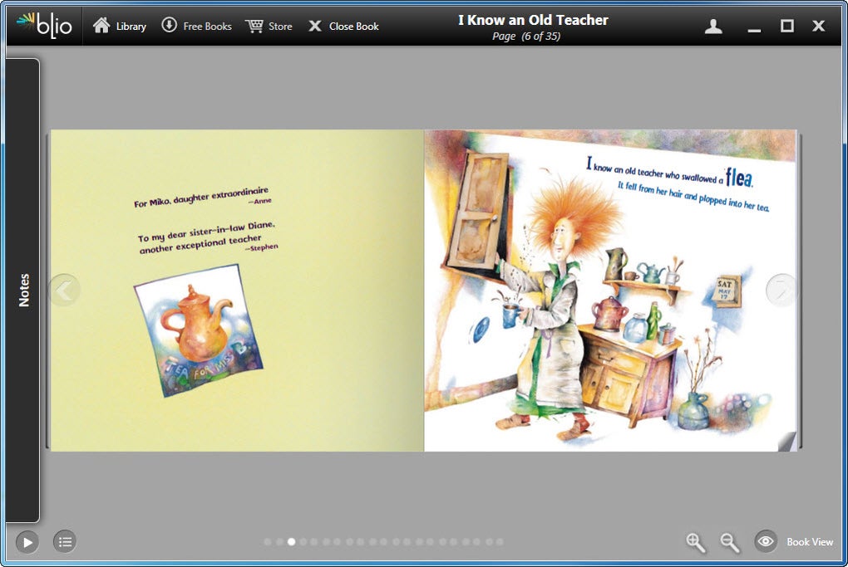The image size is (848, 567).
Task: Close the current book with Close Book
Action: pos(343,26)
